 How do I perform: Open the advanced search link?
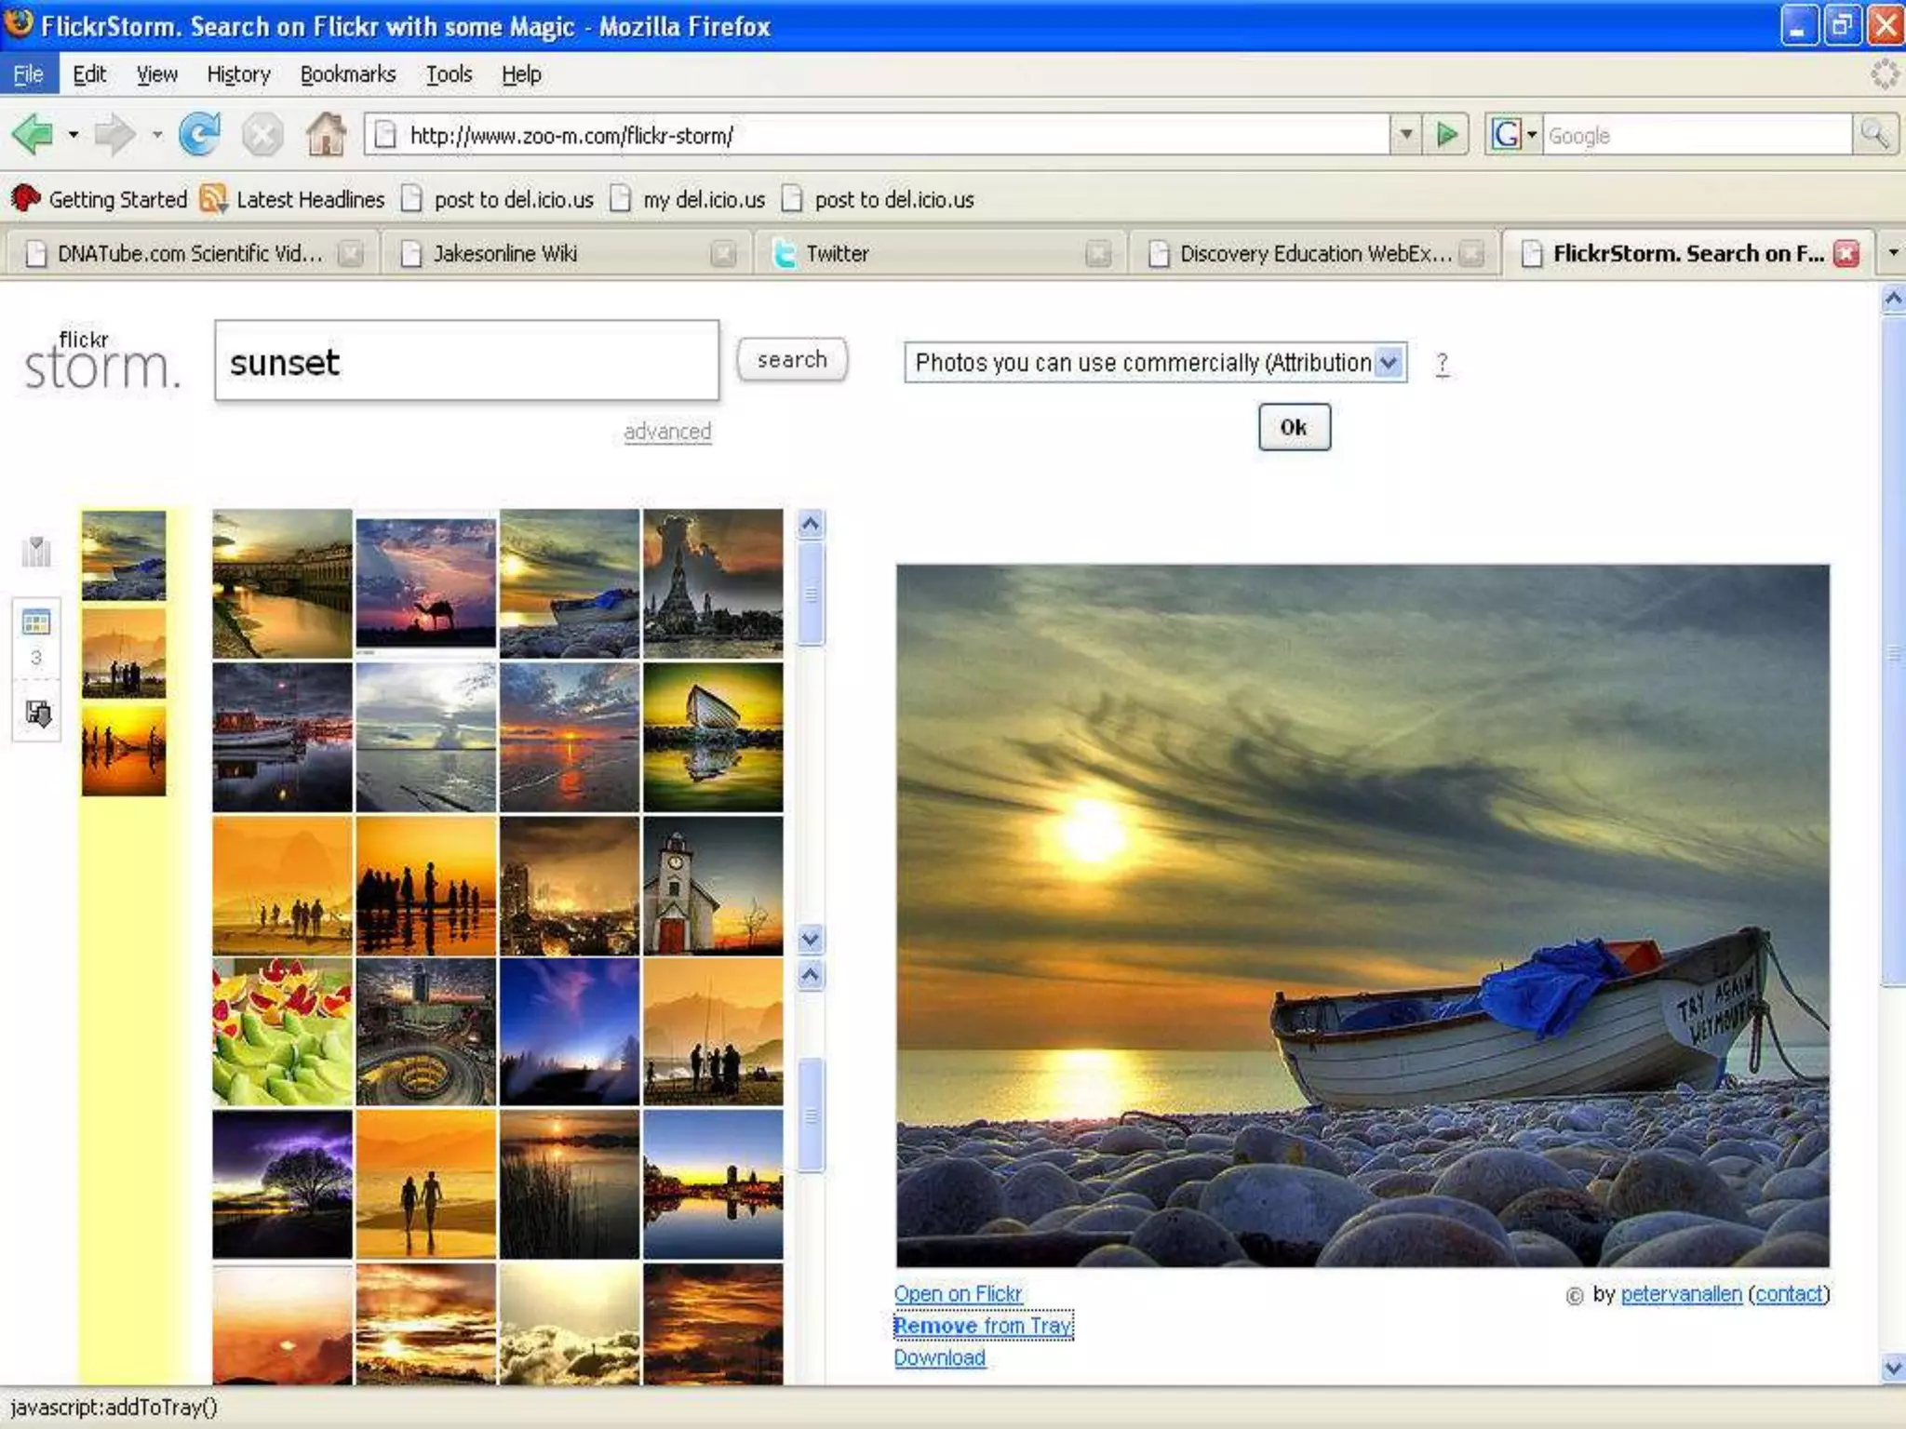tap(667, 432)
